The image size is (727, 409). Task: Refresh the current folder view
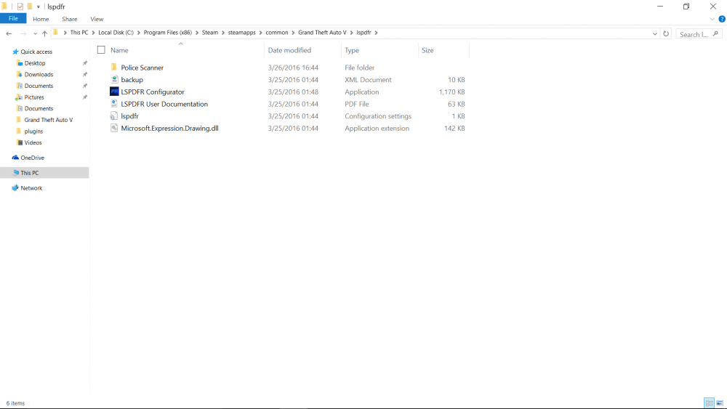pos(666,34)
